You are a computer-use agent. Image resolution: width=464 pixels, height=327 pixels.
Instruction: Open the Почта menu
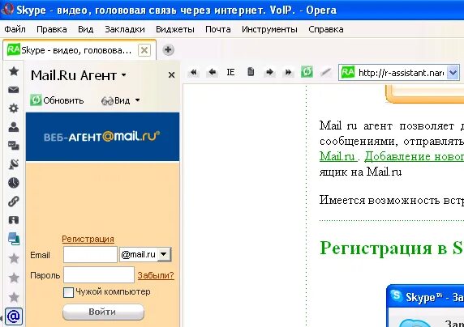pyautogui.click(x=218, y=29)
